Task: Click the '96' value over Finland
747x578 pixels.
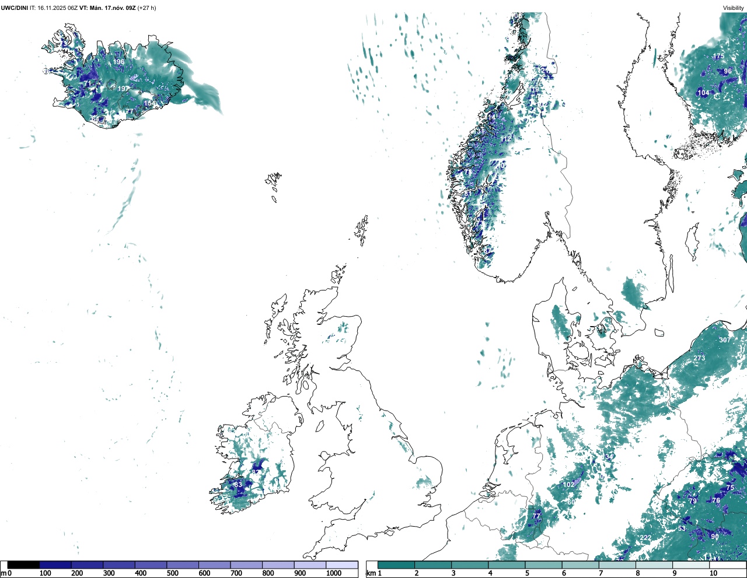Action: coord(728,71)
